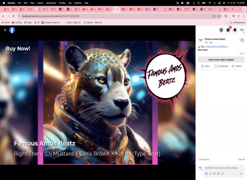Viewport: 247px width, 180px height.
Task: Open the Apple menu
Action: click(4, 3)
